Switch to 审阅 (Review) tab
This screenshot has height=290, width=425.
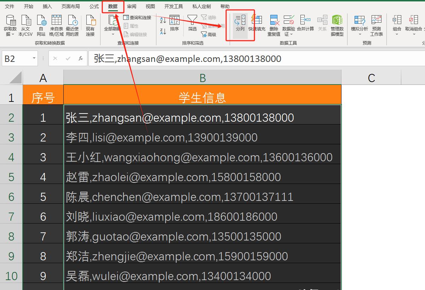[132, 6]
